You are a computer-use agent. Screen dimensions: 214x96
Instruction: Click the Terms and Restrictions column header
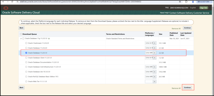pos(115,34)
